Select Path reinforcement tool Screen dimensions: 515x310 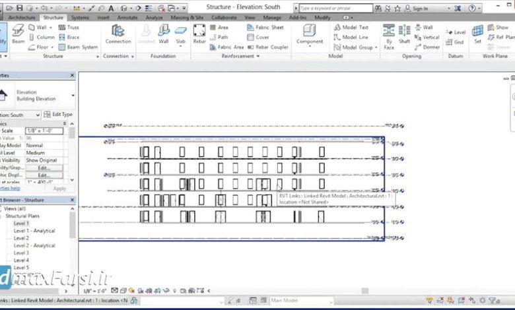[219, 37]
